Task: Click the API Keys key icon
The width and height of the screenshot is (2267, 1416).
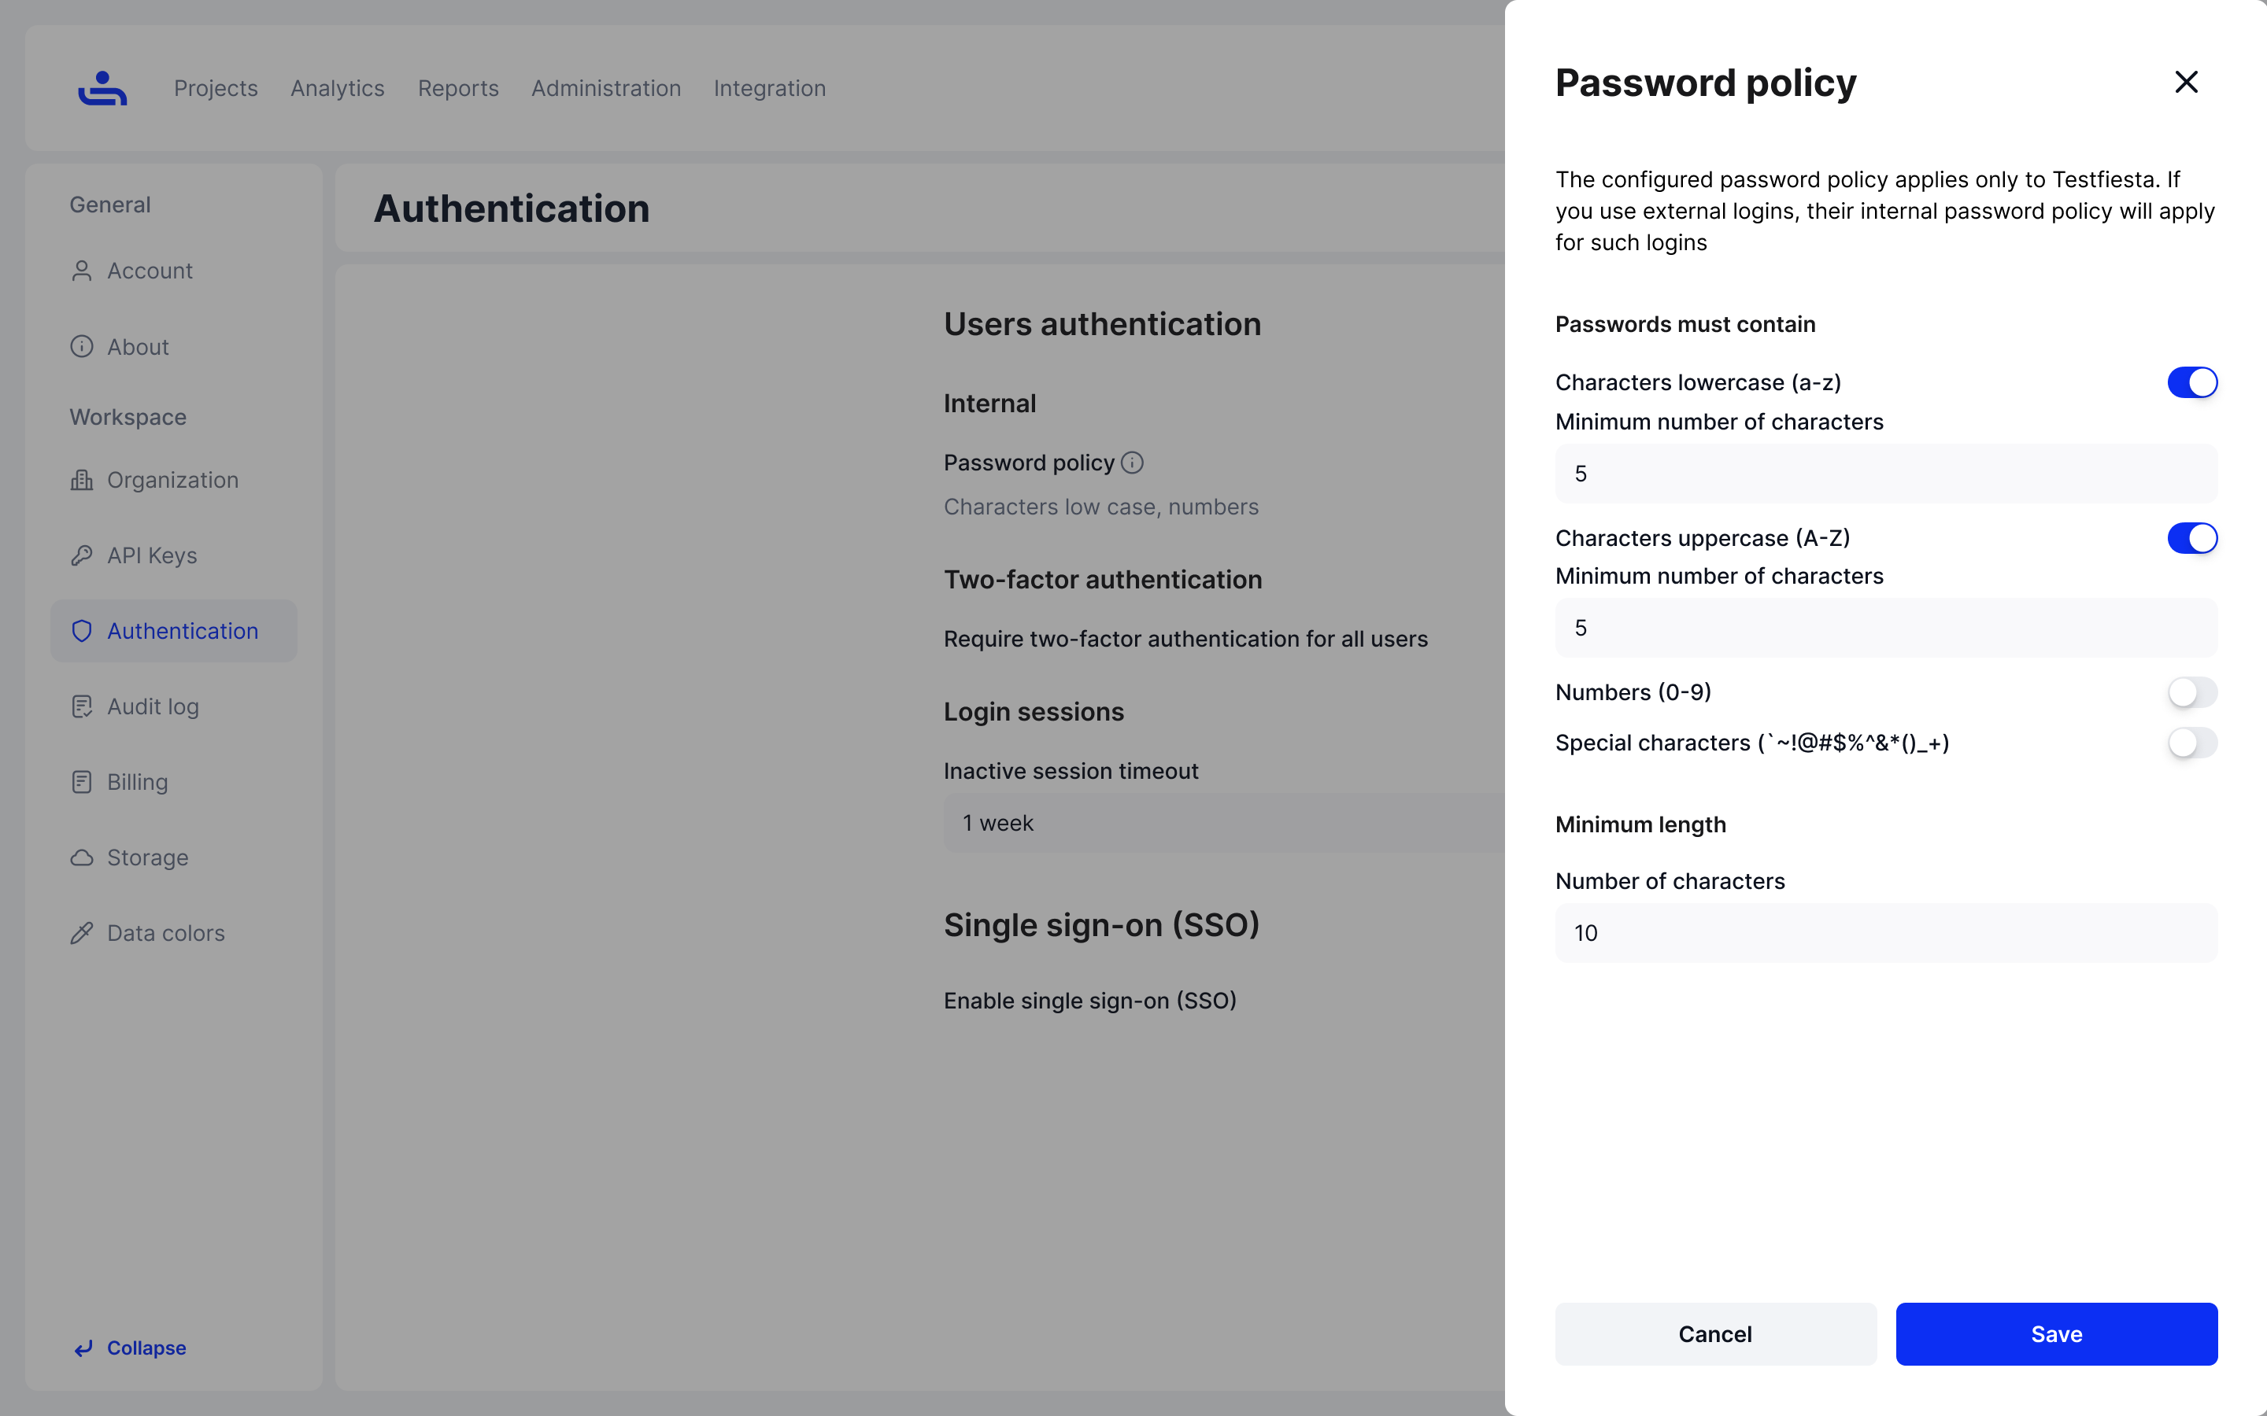Action: point(82,555)
